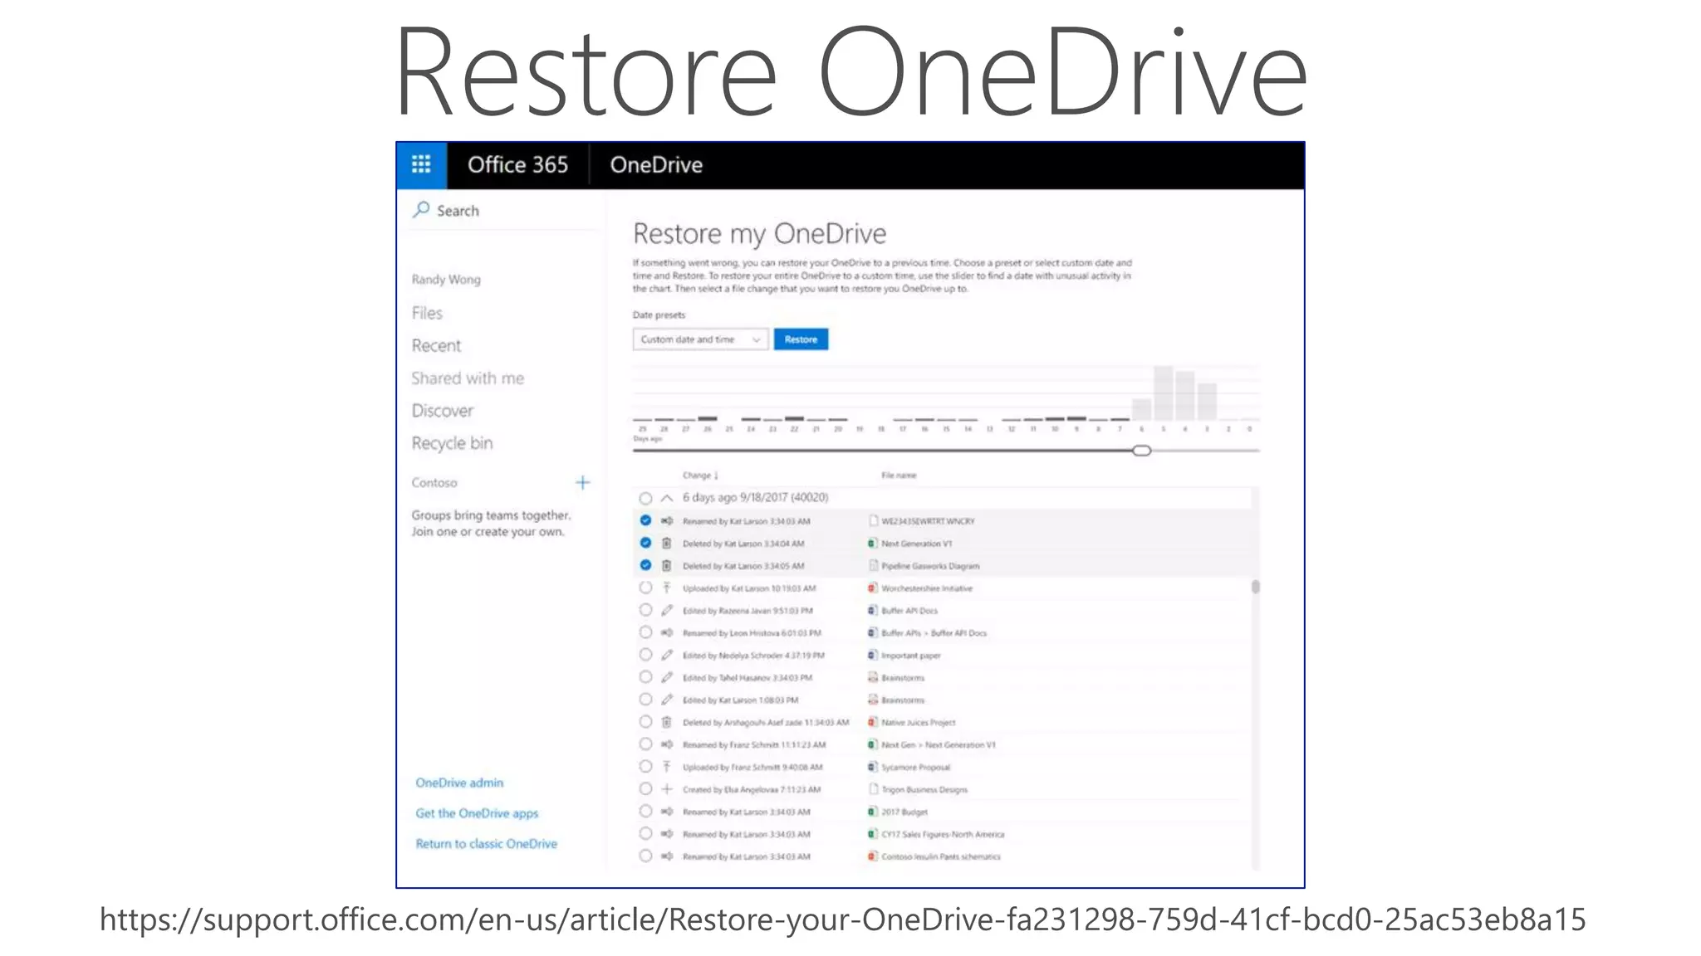Click Get the OneDrive apps link
Screen dimensions: 1701x956
(x=477, y=813)
